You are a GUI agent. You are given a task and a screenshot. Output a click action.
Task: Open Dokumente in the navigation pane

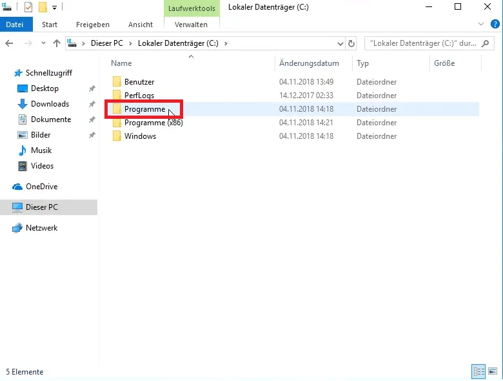51,119
